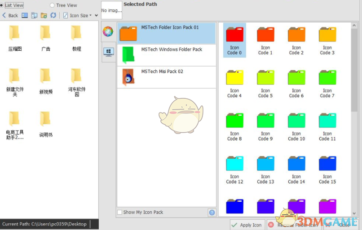Click the Apply Icon button
Image resolution: width=362 pixels, height=230 pixels.
coord(247,225)
